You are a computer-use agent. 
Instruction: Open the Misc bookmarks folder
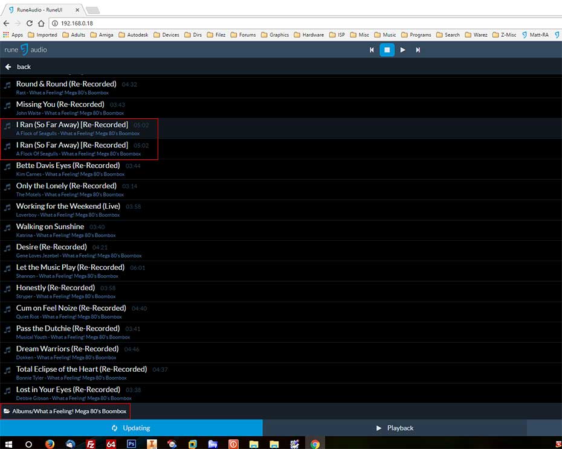360,35
